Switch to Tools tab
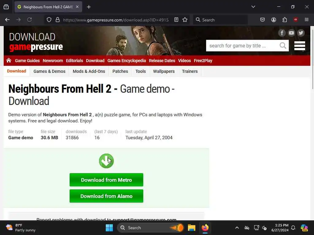 (x=140, y=71)
